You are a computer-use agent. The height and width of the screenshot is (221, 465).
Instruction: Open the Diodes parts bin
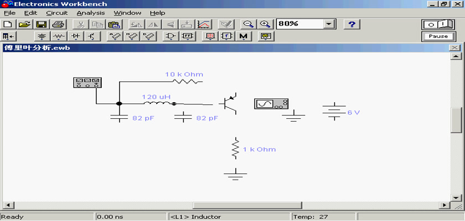76,36
